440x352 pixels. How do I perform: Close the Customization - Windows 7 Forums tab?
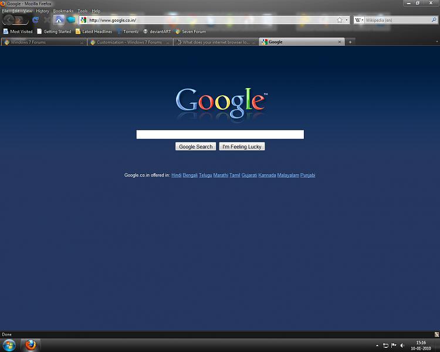pyautogui.click(x=168, y=42)
